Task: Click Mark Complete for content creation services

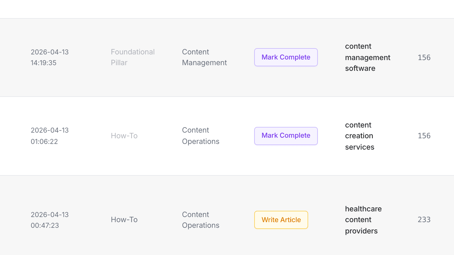Action: 286,136
